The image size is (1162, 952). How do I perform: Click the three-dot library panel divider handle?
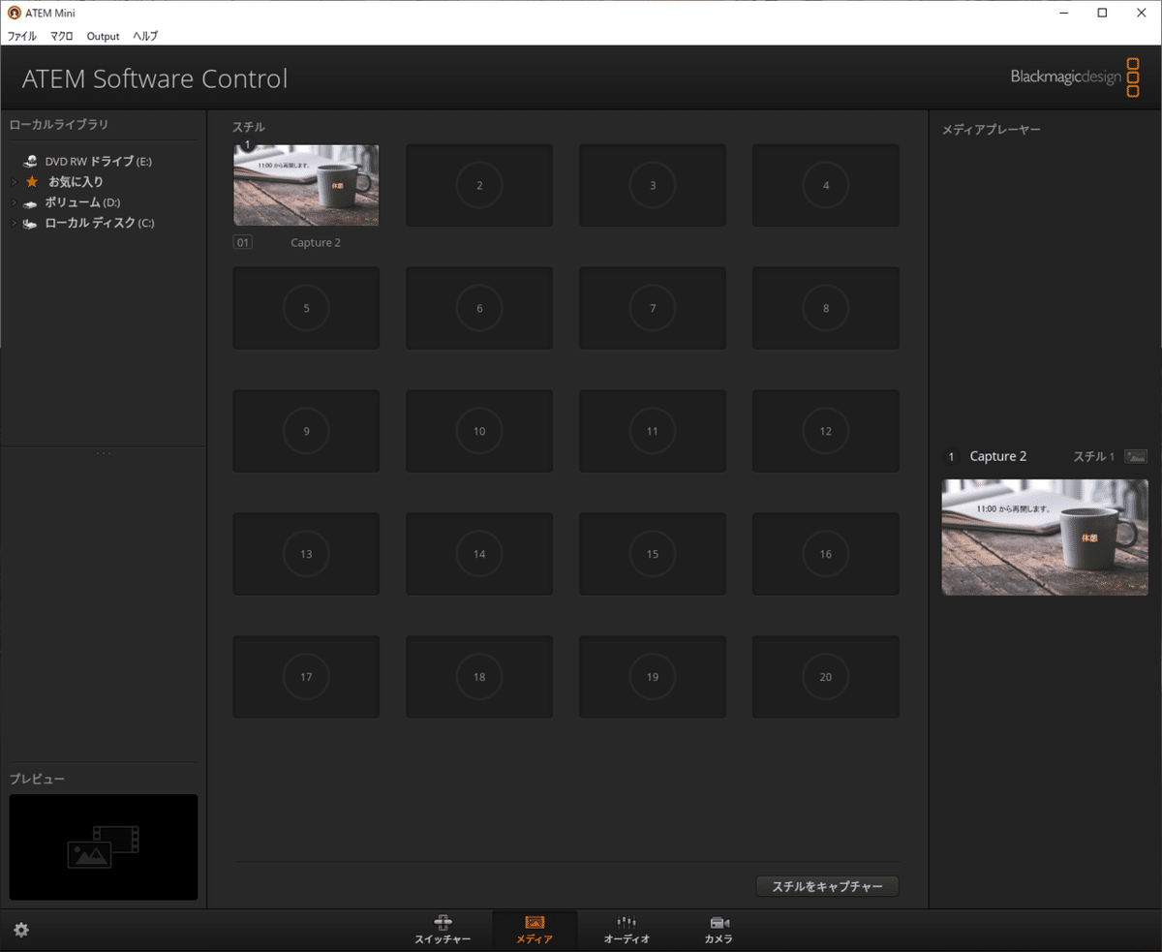click(104, 452)
